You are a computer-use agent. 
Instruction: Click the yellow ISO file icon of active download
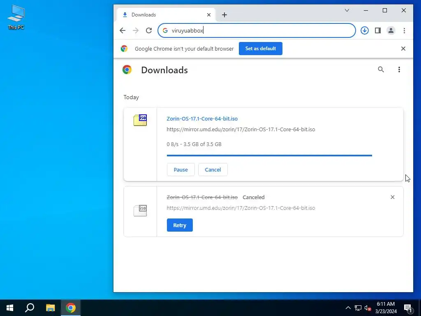pyautogui.click(x=140, y=120)
